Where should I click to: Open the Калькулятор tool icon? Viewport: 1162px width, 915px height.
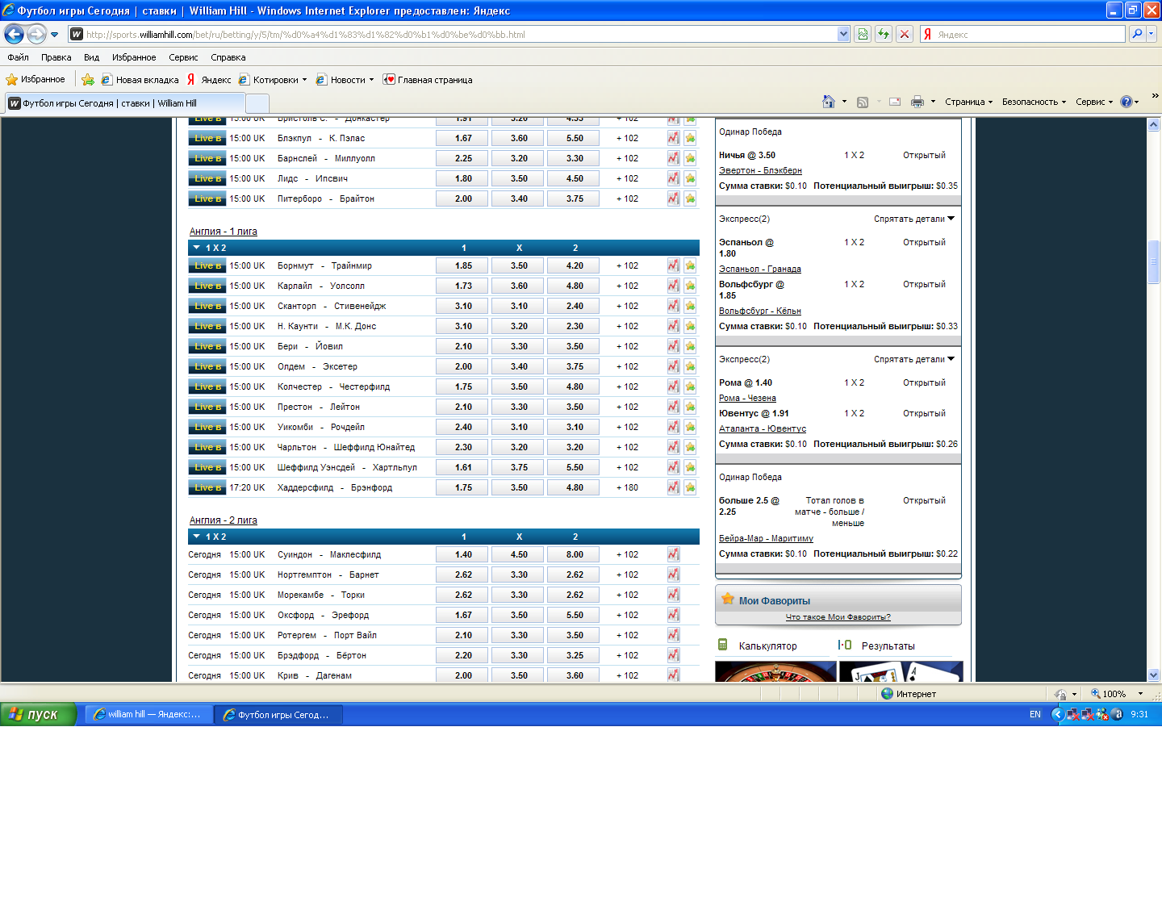tap(723, 645)
